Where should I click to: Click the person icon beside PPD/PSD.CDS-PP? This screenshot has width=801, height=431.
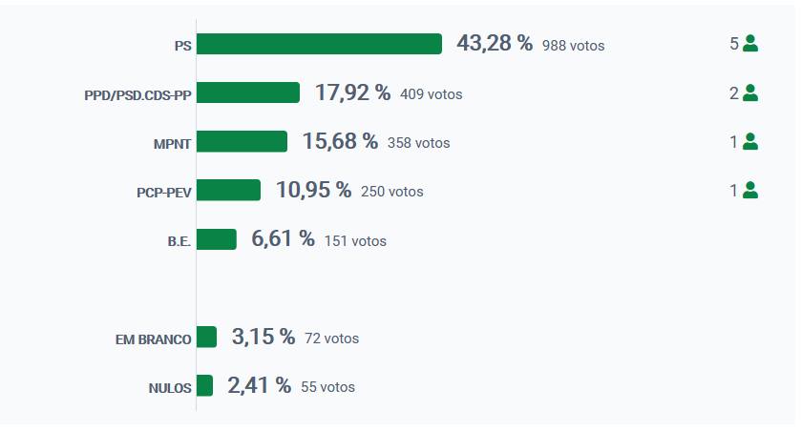pyautogui.click(x=749, y=92)
